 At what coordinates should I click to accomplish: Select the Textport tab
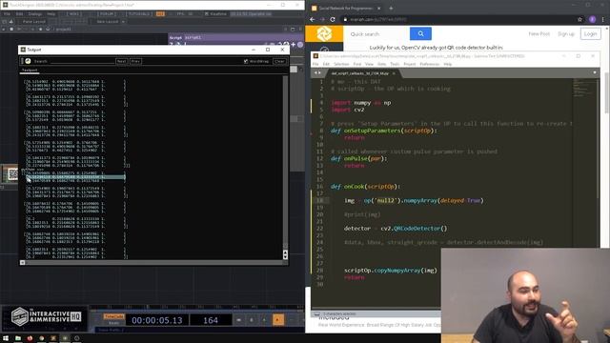point(30,70)
